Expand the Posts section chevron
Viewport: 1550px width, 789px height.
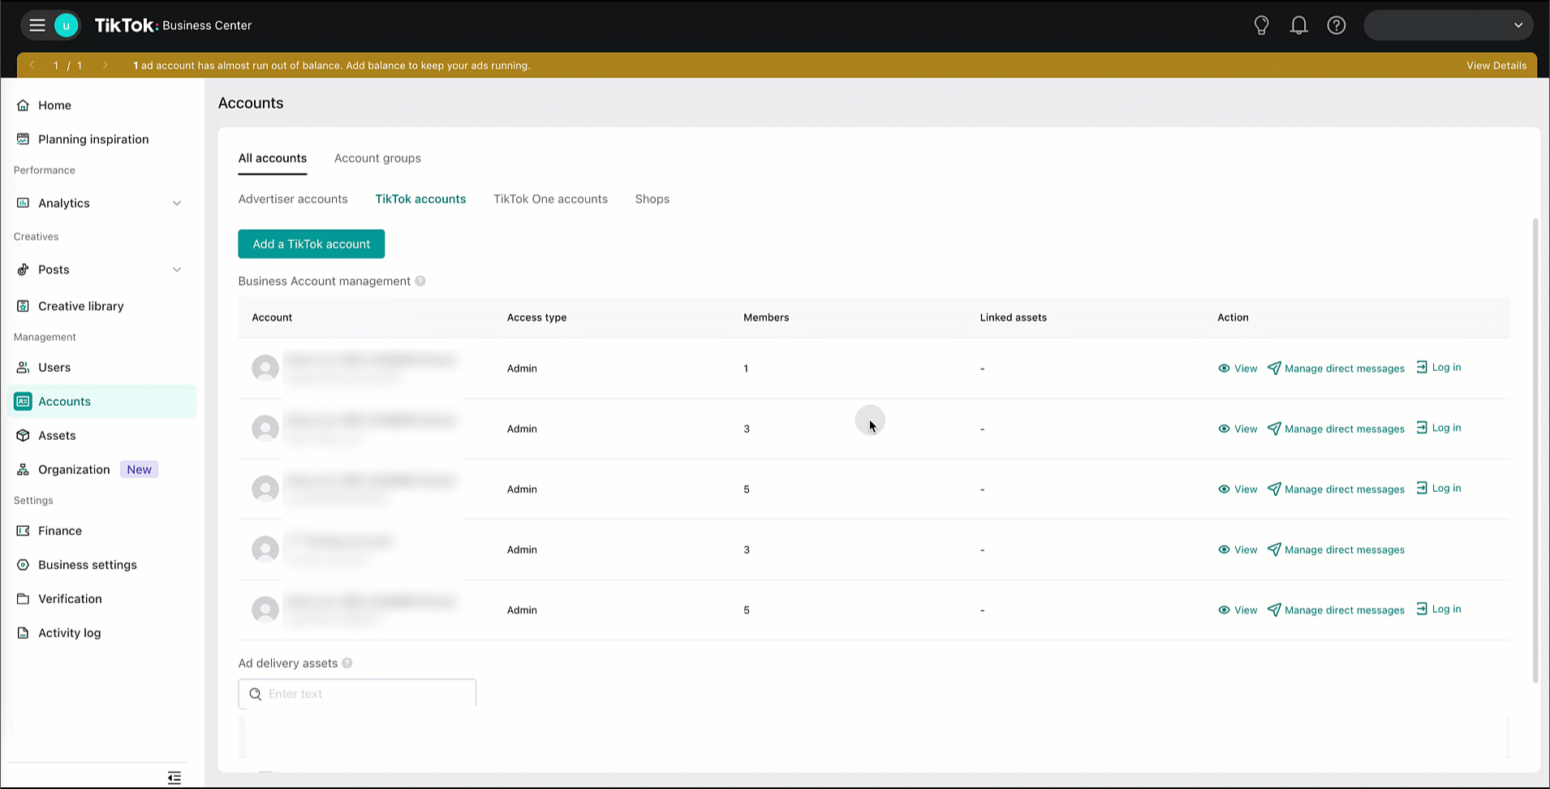(177, 269)
